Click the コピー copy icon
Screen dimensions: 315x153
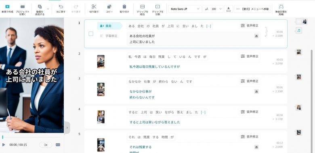click(109, 6)
